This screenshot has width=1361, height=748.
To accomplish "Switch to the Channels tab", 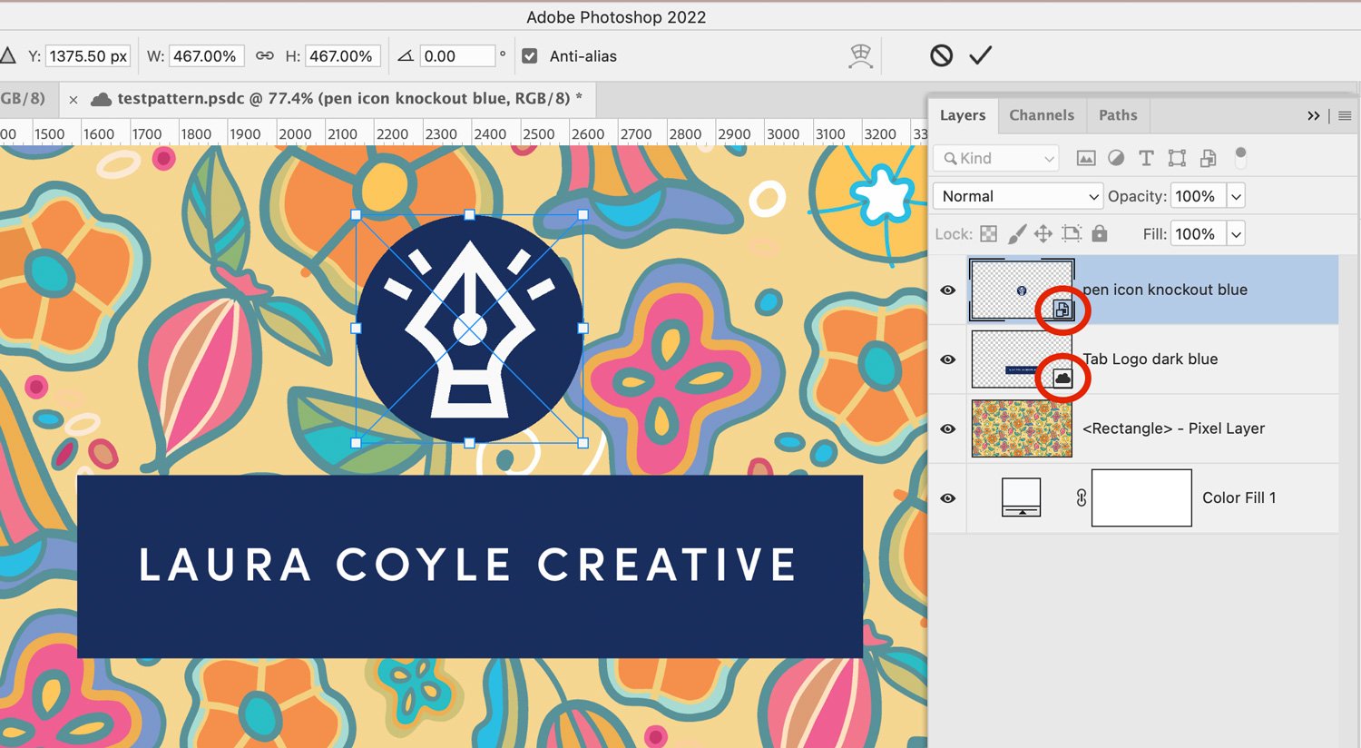I will [1042, 115].
